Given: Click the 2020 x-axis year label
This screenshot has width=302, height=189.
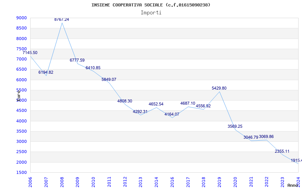Looking at the screenshot, I should [x=235, y=182].
